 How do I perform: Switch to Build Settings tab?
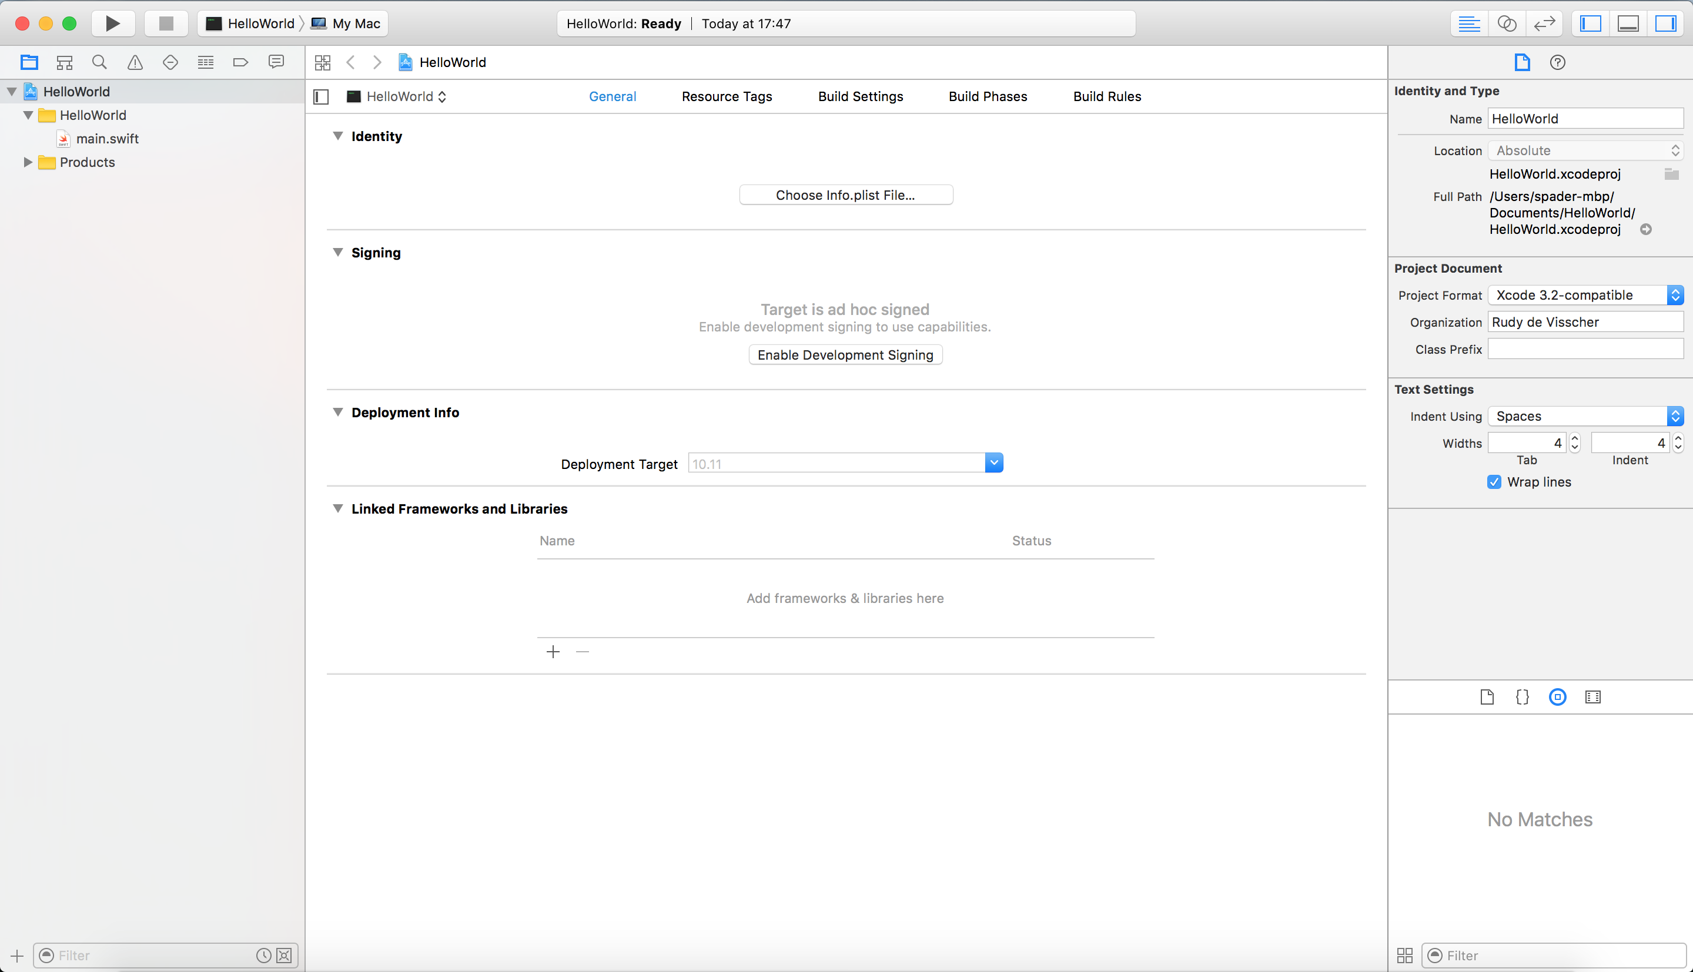tap(861, 97)
